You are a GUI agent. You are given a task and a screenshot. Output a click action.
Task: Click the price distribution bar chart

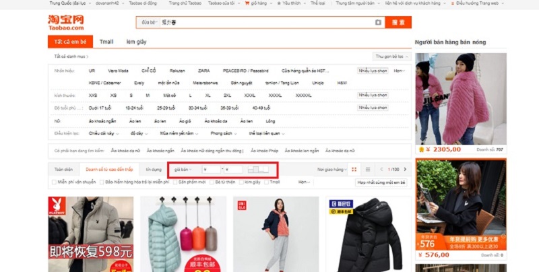258,169
